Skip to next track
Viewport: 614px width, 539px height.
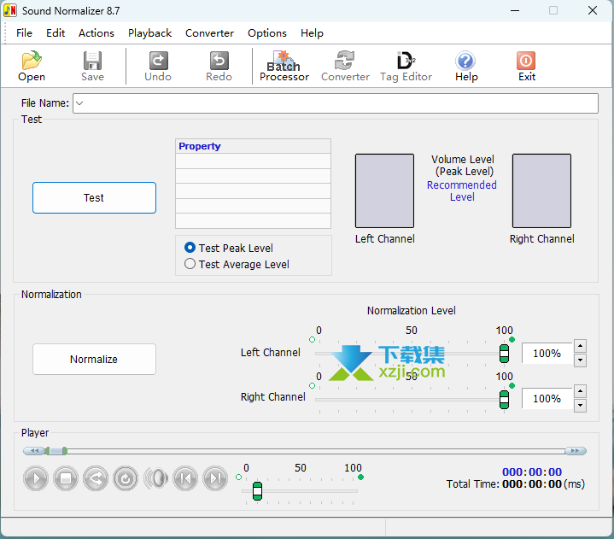pyautogui.click(x=215, y=478)
